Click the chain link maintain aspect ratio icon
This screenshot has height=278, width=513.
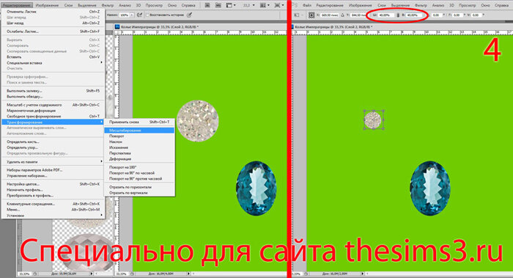(398, 15)
